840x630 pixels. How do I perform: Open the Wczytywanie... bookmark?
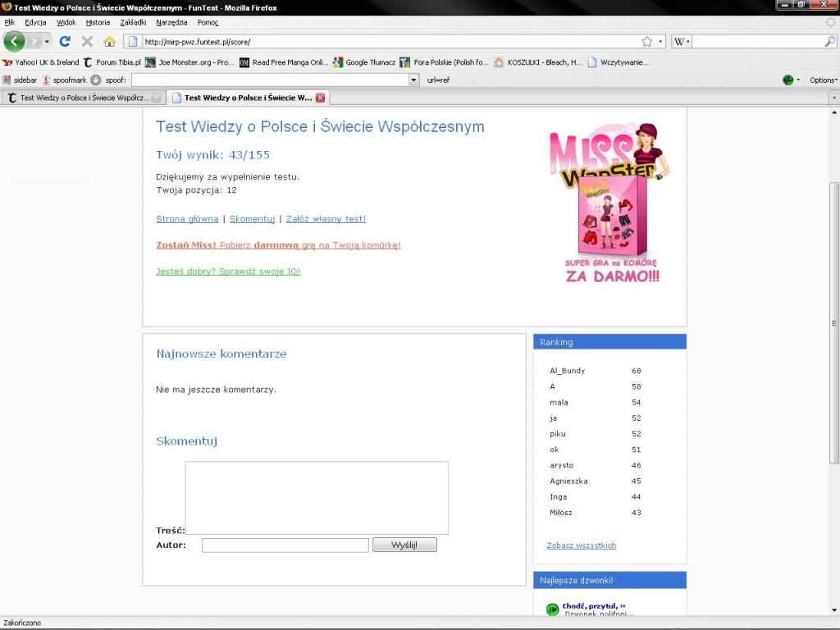(619, 62)
